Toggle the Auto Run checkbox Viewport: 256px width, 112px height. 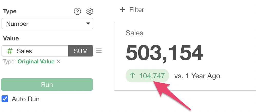5,99
